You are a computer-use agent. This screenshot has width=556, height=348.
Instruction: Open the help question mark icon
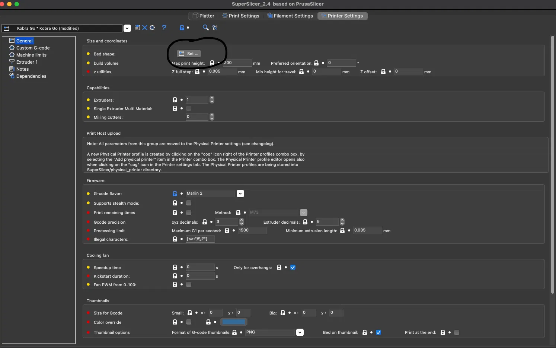point(164,28)
